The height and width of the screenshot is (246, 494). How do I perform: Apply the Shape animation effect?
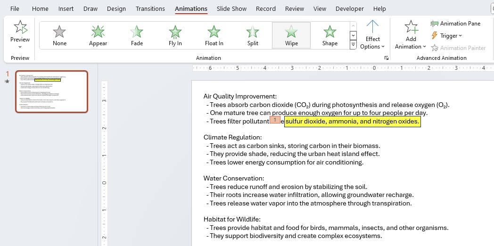coord(330,36)
